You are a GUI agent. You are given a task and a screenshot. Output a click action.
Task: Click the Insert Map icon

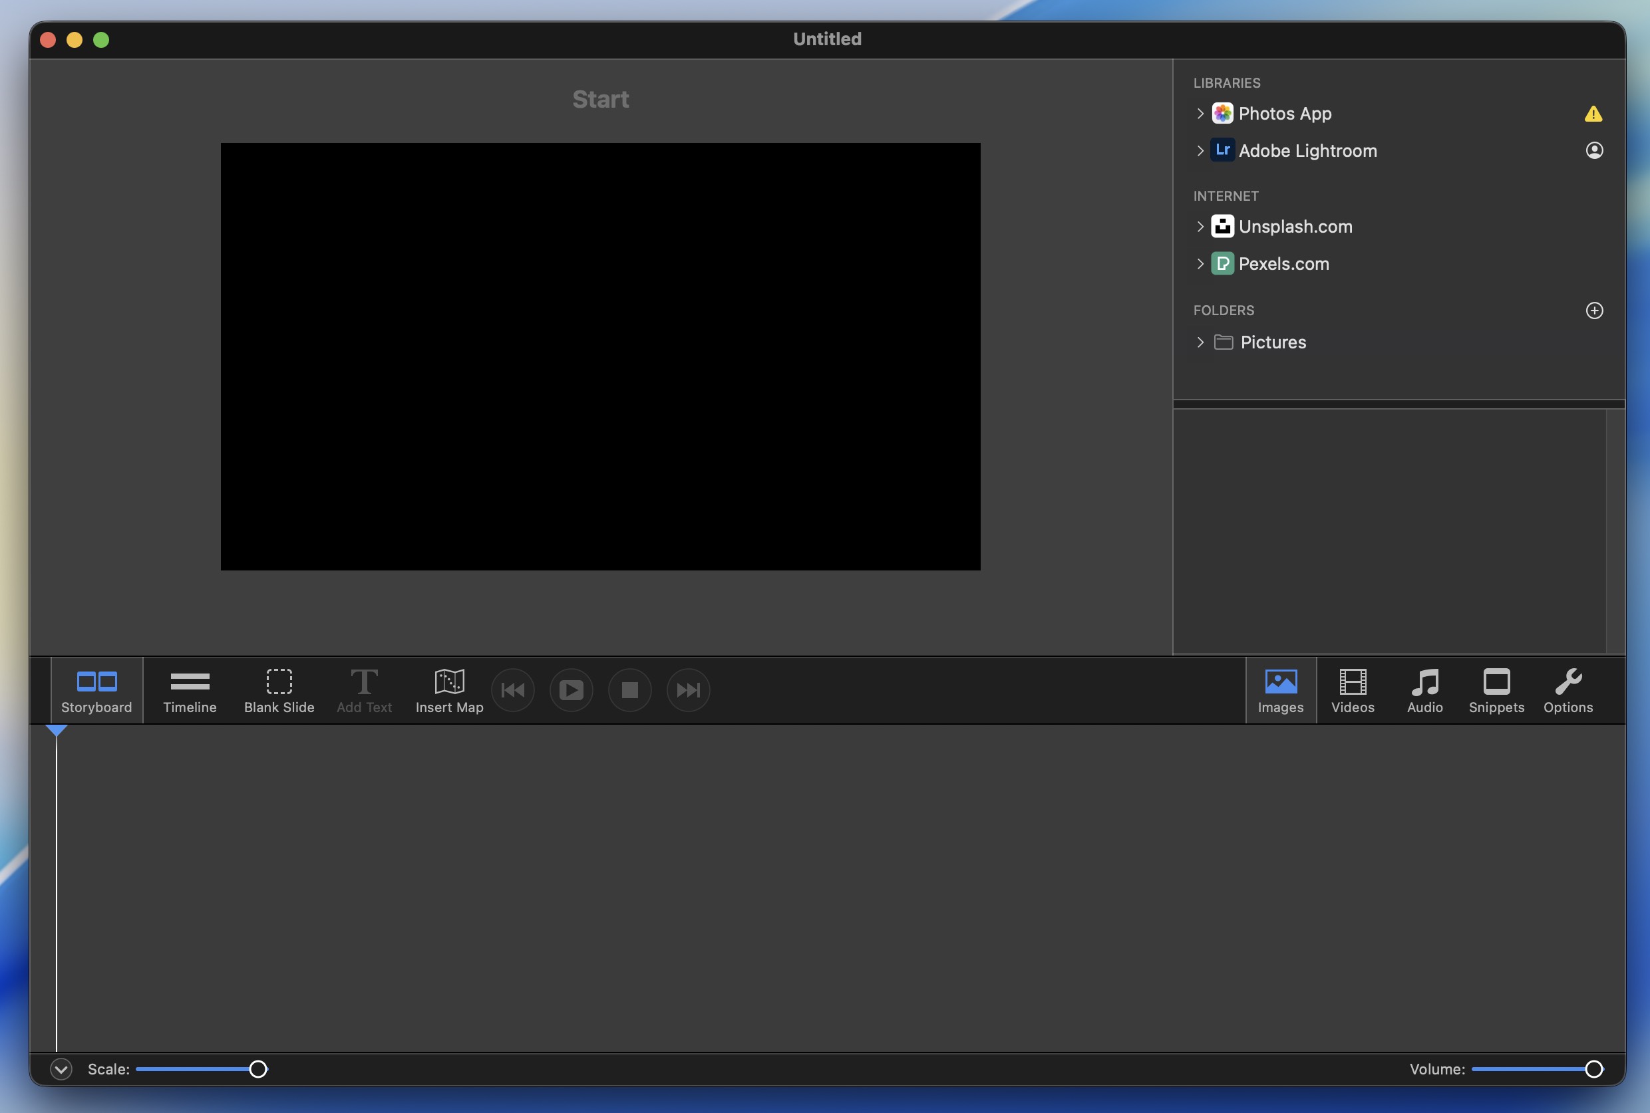pos(449,681)
